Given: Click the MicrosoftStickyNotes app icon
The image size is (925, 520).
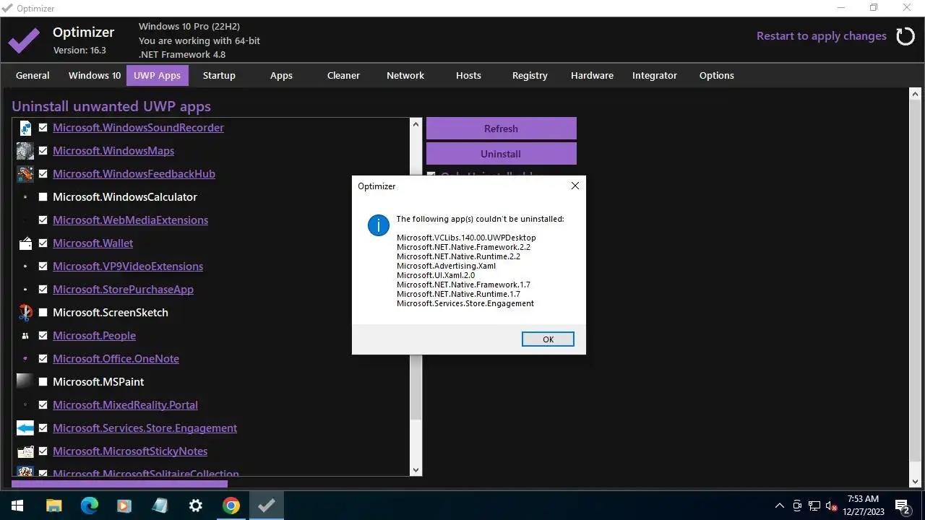Looking at the screenshot, I should pos(25,451).
